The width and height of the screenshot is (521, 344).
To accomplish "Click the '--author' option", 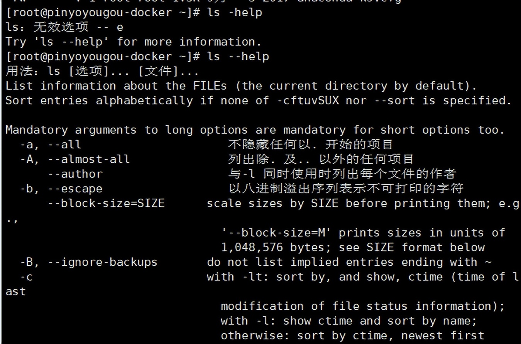I will 75,174.
